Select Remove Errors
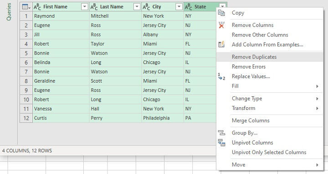This screenshot has height=174, width=328. [x=270, y=66]
